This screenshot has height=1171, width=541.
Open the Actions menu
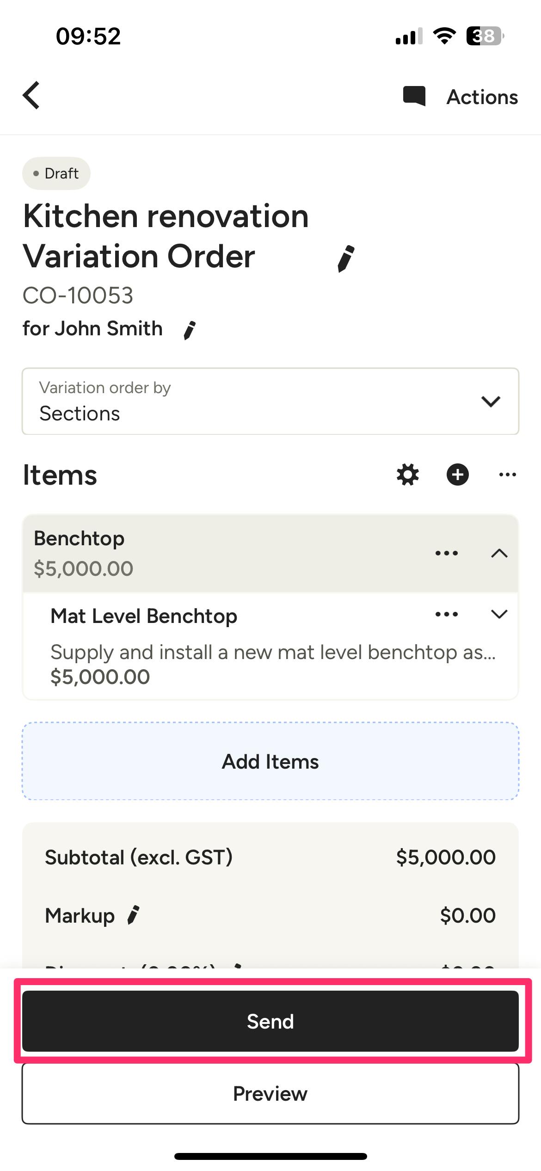click(482, 97)
